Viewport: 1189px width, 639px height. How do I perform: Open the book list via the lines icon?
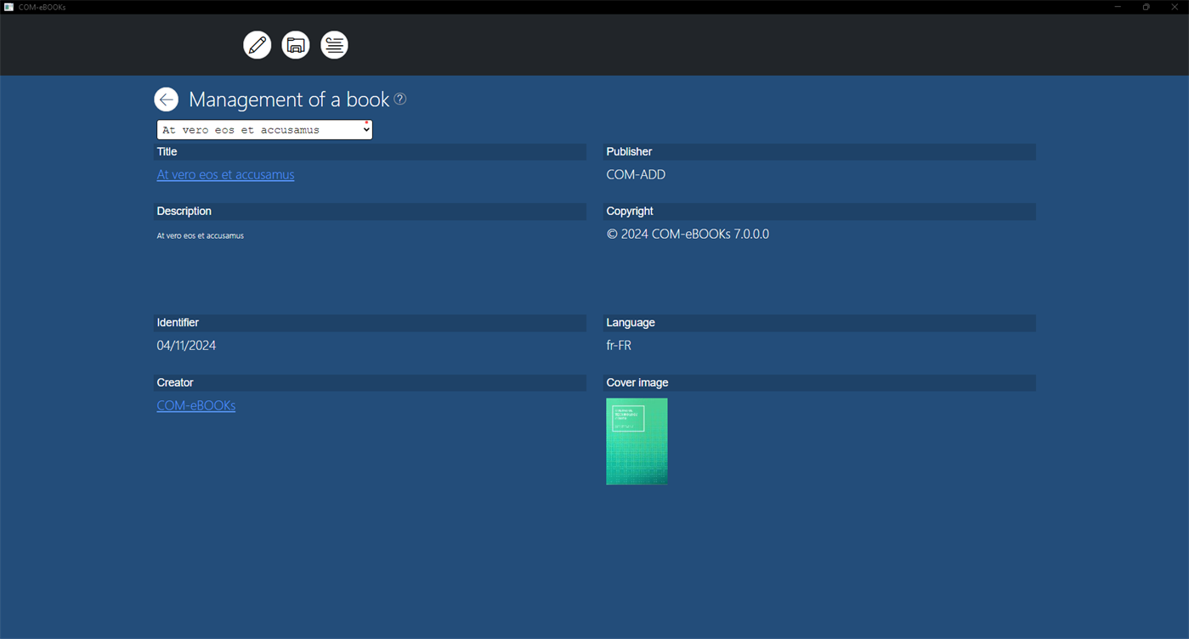click(x=334, y=44)
